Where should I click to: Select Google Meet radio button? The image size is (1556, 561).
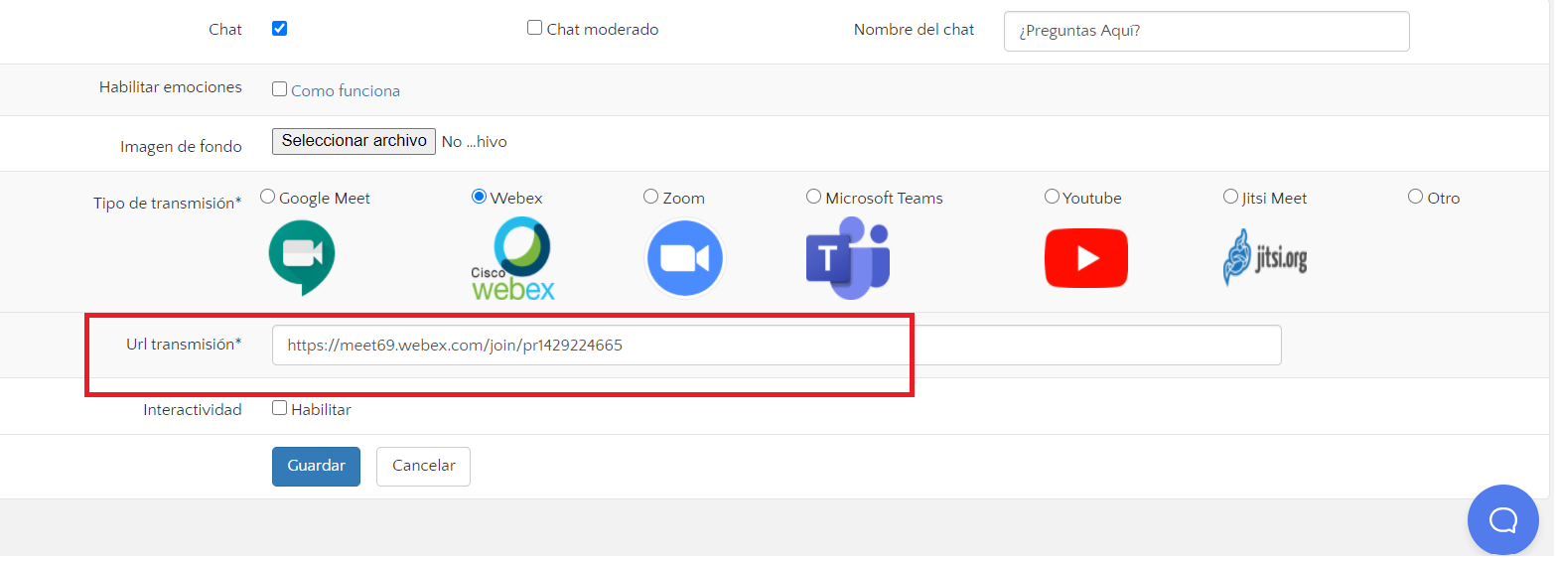267,197
